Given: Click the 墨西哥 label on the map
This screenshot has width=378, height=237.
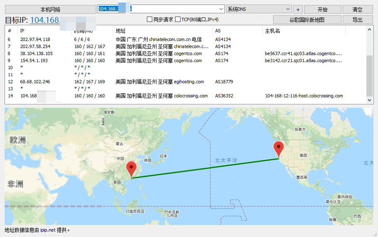Looking at the screenshot, I should pyautogui.click(x=302, y=177).
